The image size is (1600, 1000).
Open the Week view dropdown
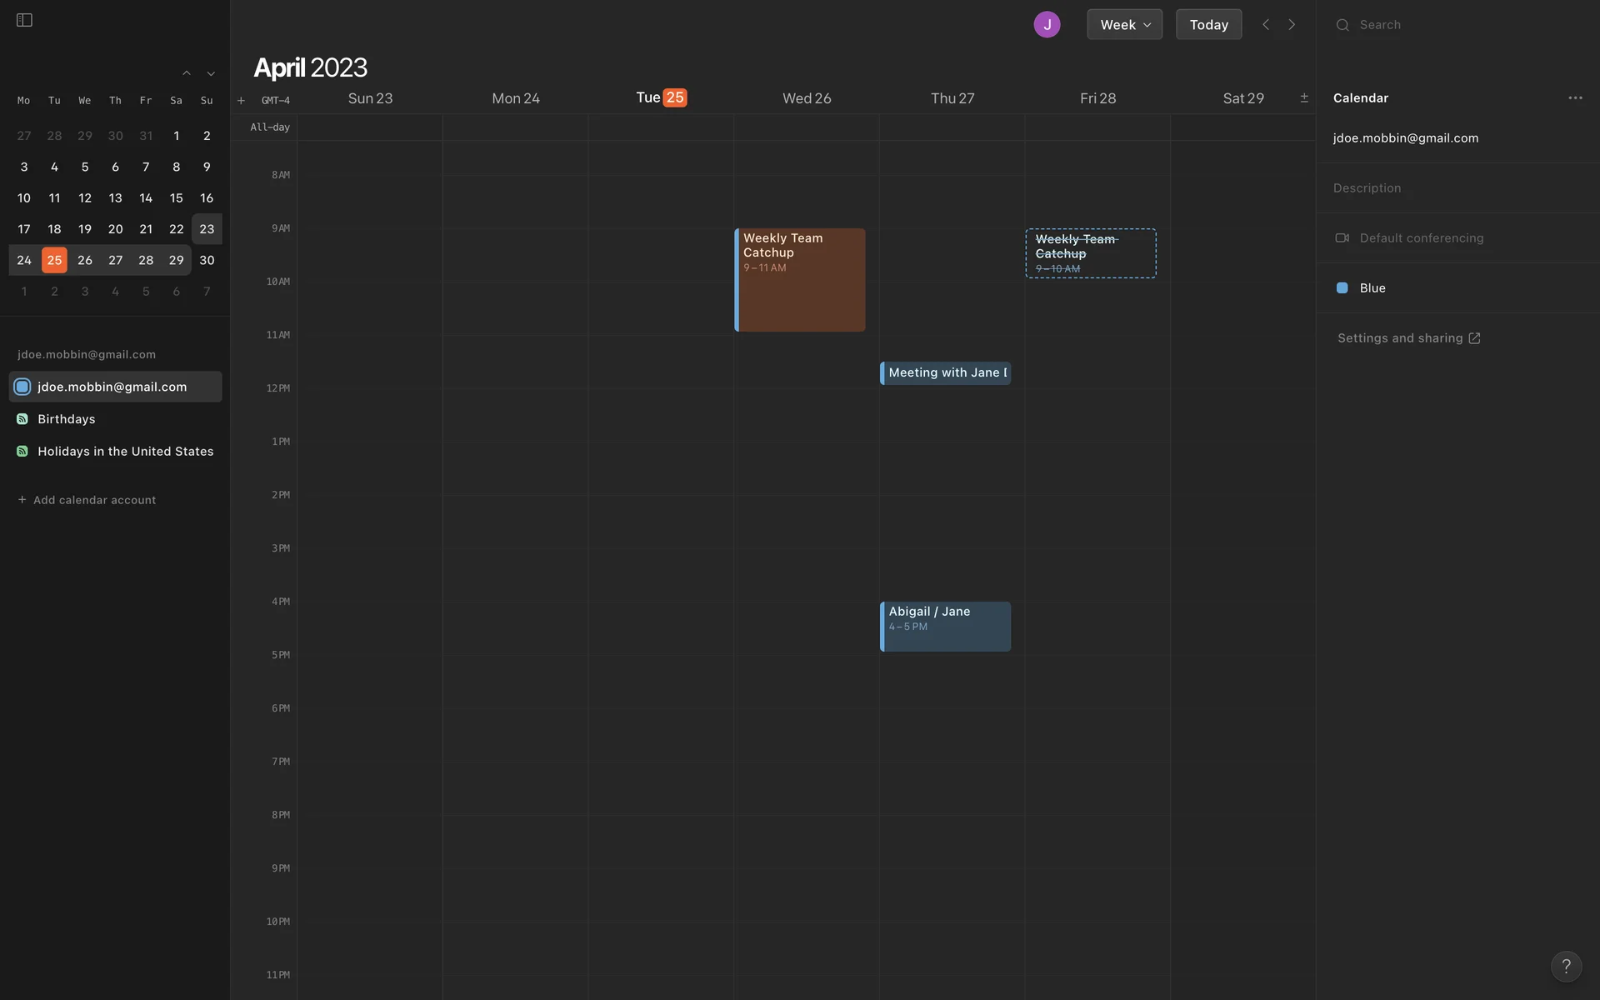(1124, 25)
